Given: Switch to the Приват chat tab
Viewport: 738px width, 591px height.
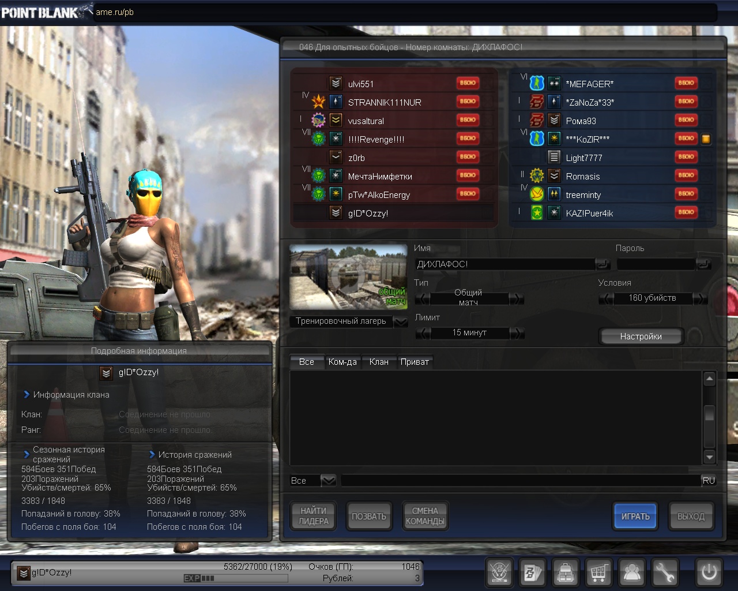Looking at the screenshot, I should [x=415, y=362].
